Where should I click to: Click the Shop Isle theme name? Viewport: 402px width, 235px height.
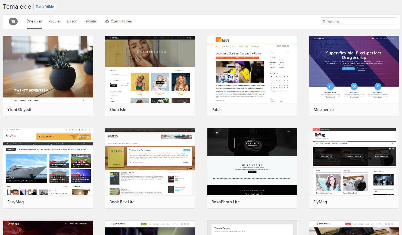[x=118, y=110]
